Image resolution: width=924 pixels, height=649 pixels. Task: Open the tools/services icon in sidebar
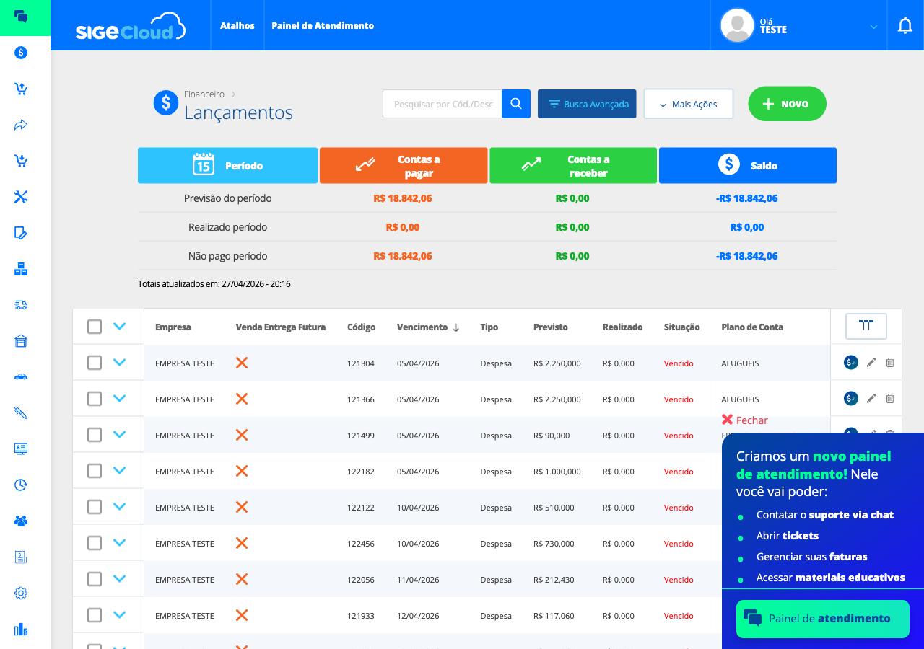coord(20,197)
